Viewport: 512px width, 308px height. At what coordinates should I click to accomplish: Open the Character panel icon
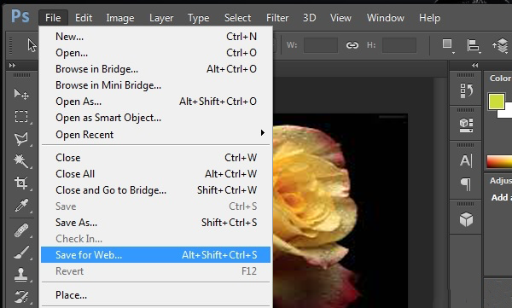pos(466,160)
